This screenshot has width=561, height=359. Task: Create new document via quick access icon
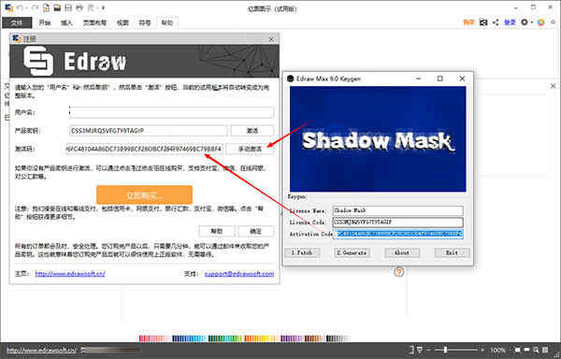[46, 7]
